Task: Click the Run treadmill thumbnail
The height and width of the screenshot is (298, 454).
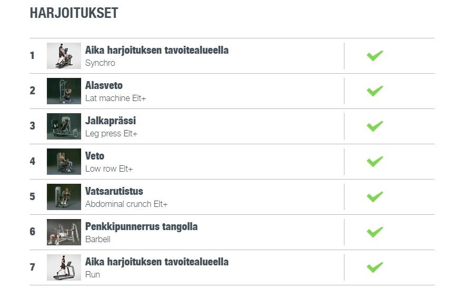Action: 64,267
